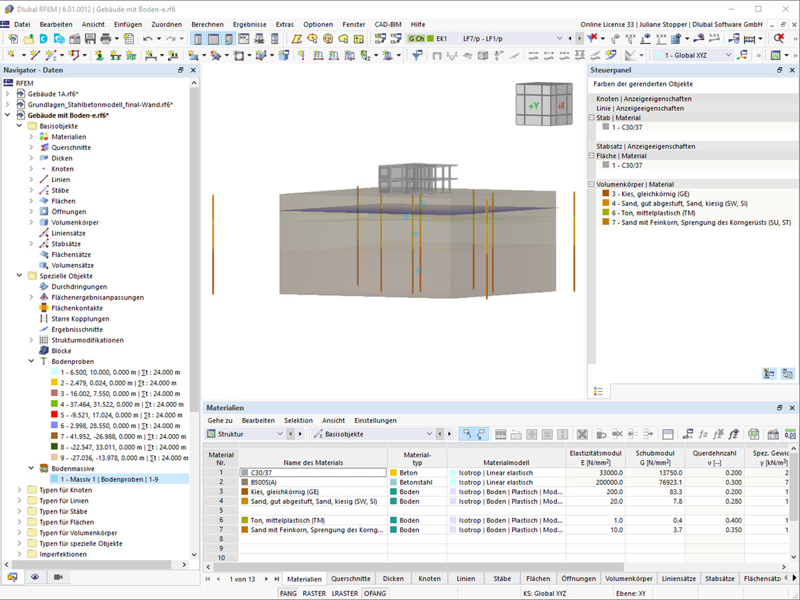800x600 pixels.
Task: Click the +Y navigation cube face
Action: [533, 106]
